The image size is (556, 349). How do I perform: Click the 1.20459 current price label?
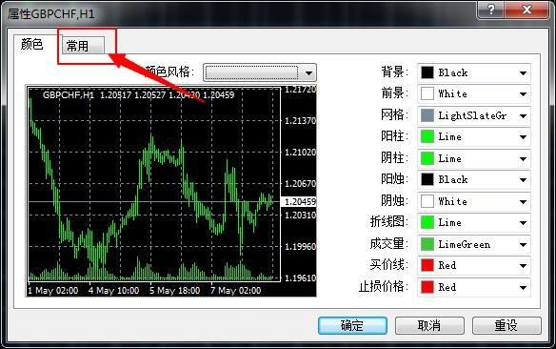click(300, 201)
